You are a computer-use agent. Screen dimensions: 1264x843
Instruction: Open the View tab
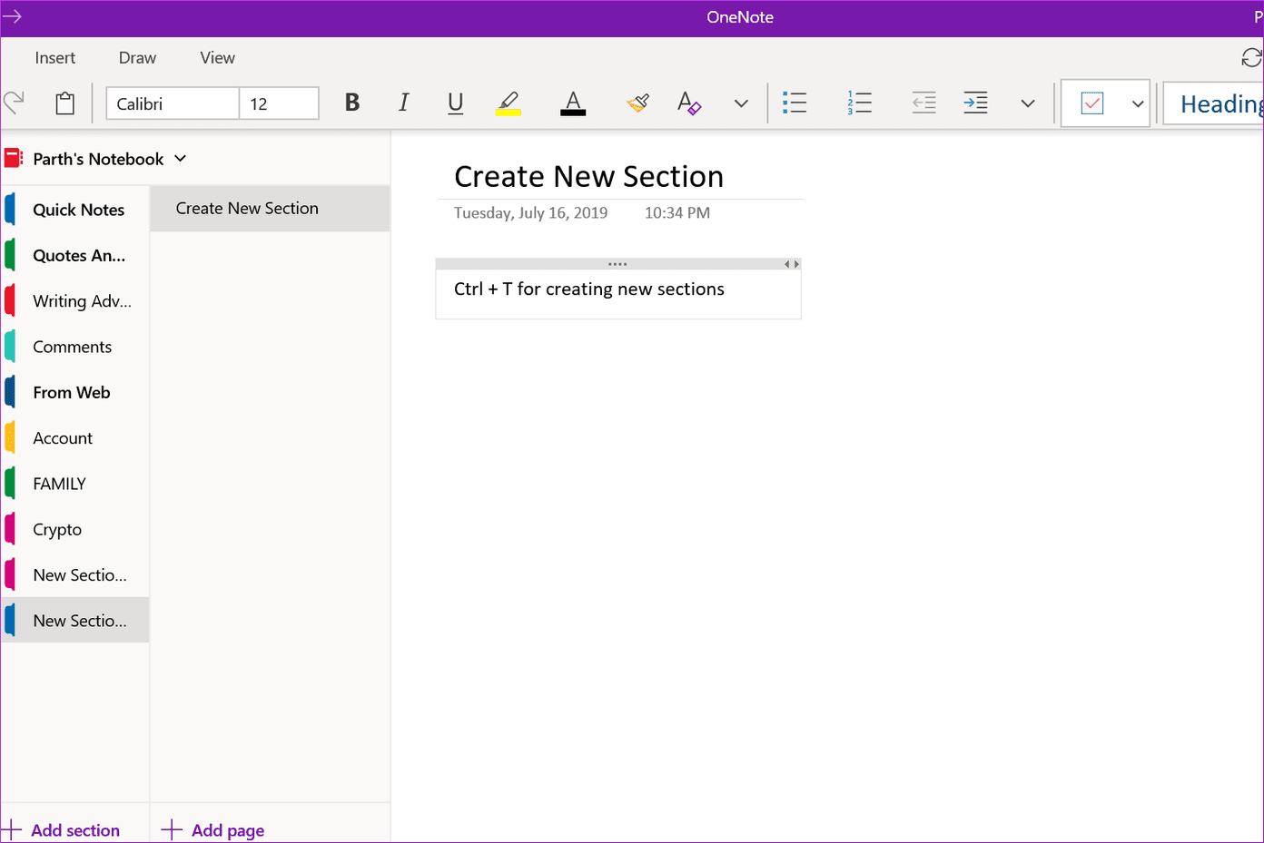point(217,57)
